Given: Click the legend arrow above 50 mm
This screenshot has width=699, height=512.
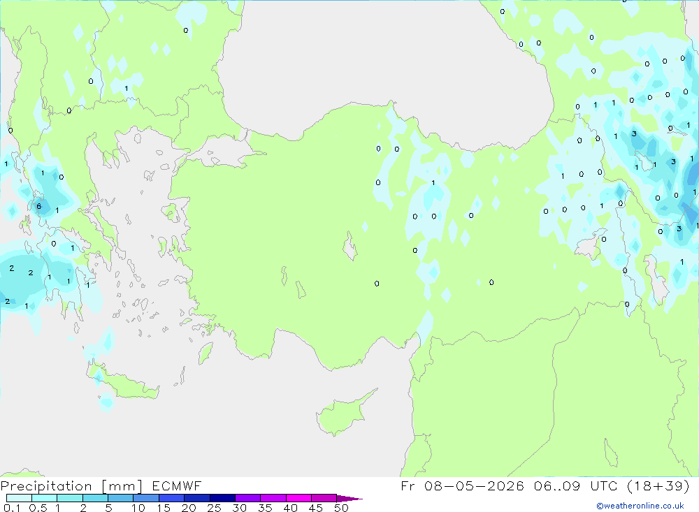Looking at the screenshot, I should pyautogui.click(x=349, y=499).
